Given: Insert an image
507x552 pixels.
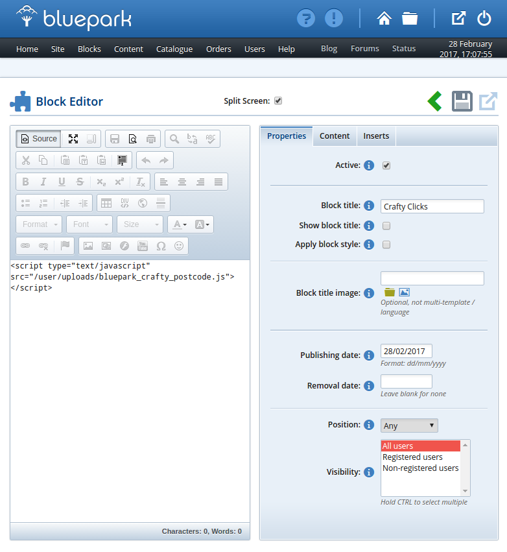Looking at the screenshot, I should pos(88,246).
